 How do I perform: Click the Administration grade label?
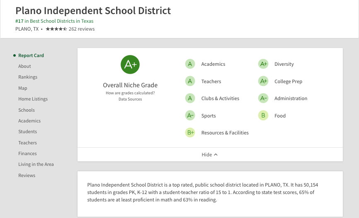point(291,98)
